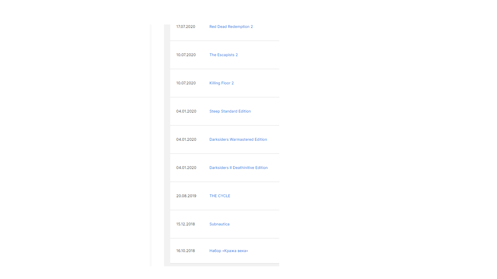Image resolution: width=497 pixels, height=279 pixels.
Task: Click the gray bar below the last row
Action: pyautogui.click(x=225, y=265)
